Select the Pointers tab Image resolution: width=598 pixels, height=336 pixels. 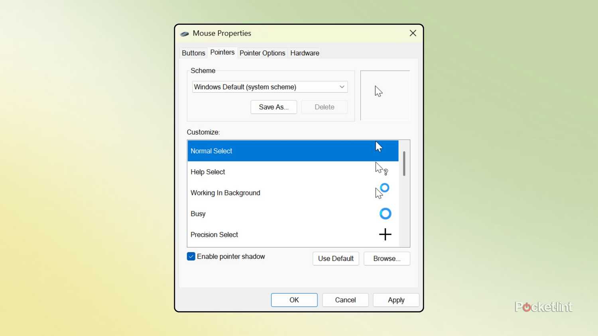click(x=222, y=53)
